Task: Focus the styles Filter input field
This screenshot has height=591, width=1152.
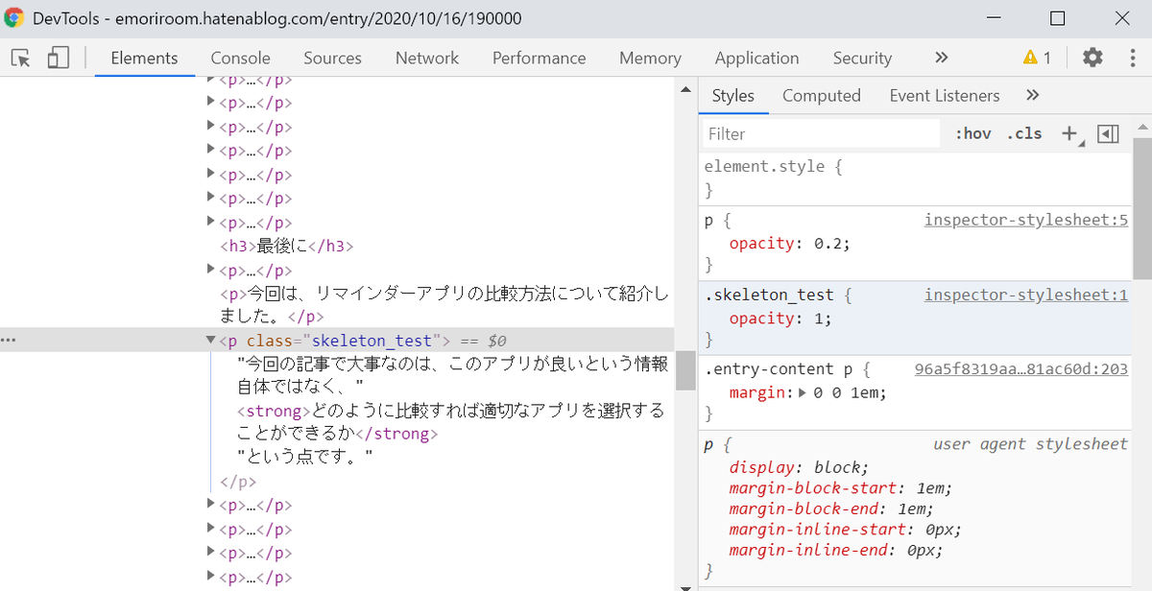Action: [x=821, y=133]
